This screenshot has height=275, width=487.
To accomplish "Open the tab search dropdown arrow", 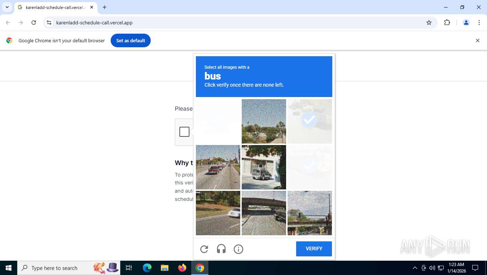I will (7, 7).
